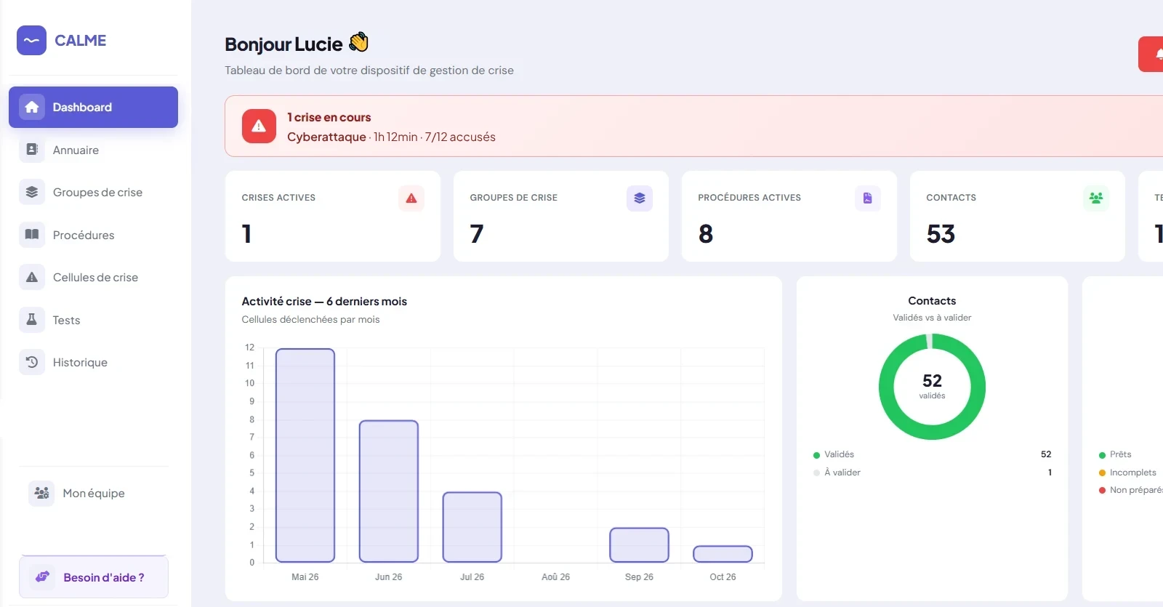Toggle the Prêts legend entry
The height and width of the screenshot is (607, 1163).
1115,454
